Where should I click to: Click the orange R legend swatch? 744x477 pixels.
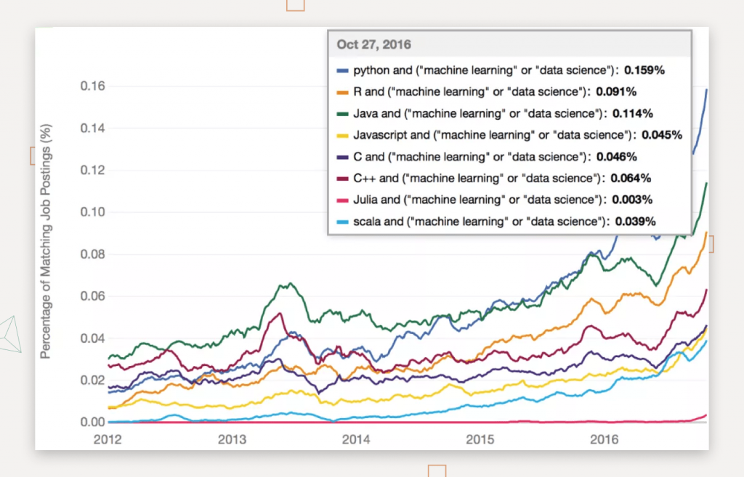[343, 93]
